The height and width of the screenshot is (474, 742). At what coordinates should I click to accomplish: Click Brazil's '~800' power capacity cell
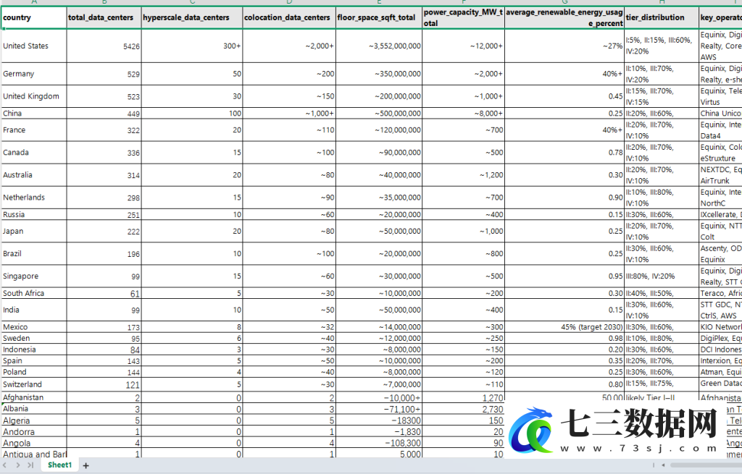pos(463,254)
